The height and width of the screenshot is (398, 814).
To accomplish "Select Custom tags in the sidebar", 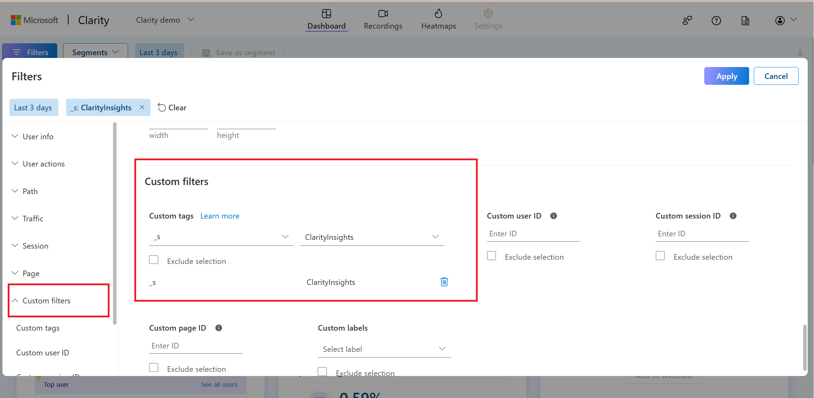I will [38, 328].
